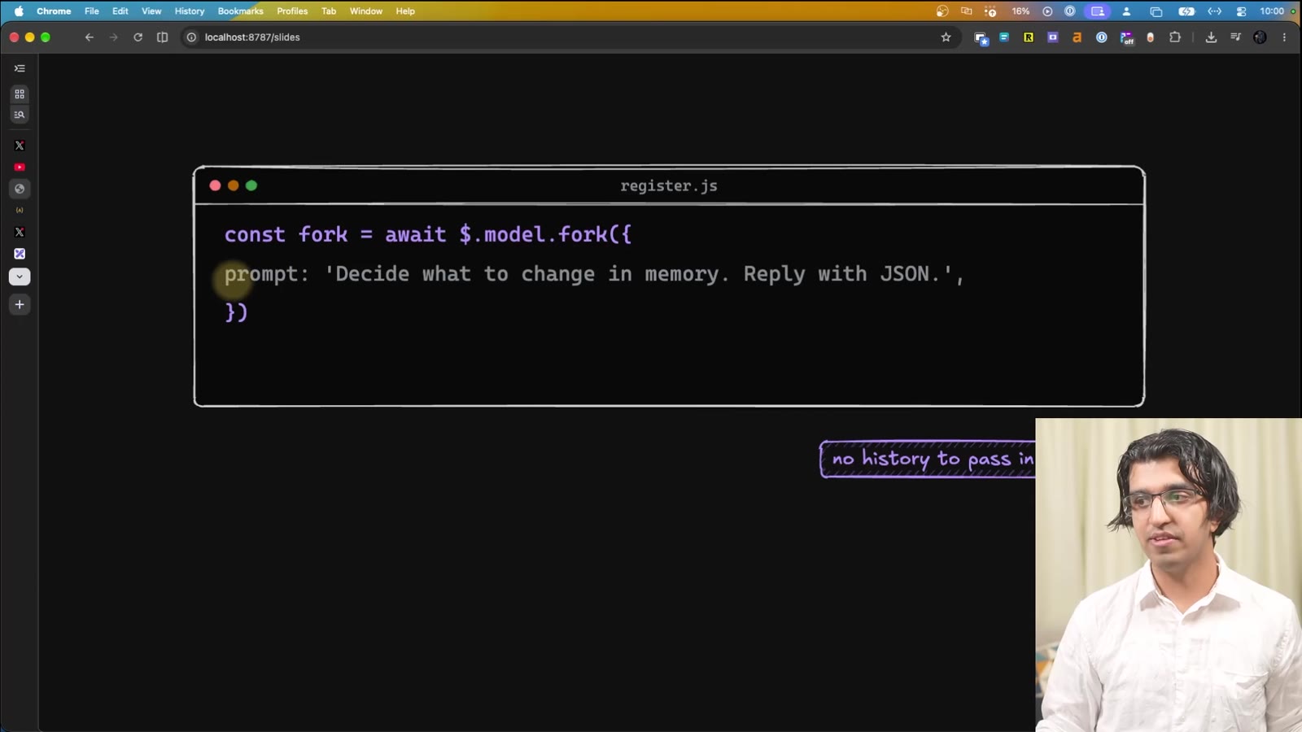Open the 1Password extension in toolbar
The image size is (1302, 732).
[1102, 37]
